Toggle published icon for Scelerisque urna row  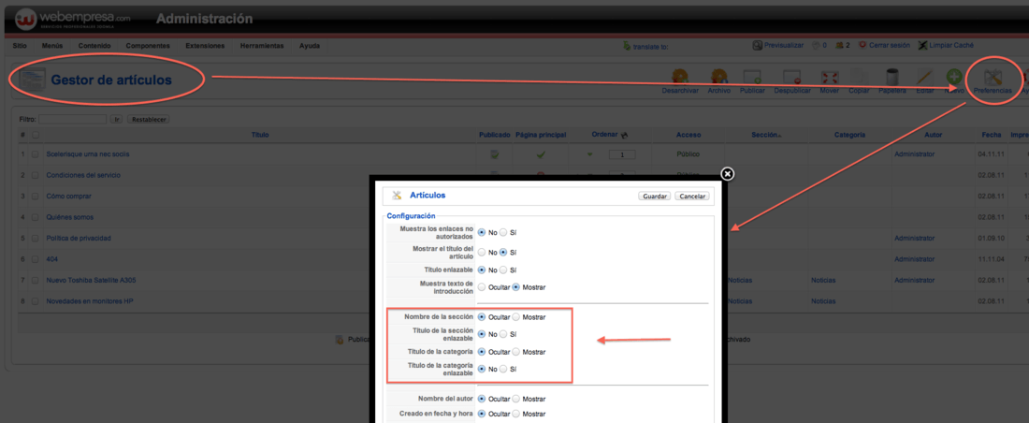495,154
